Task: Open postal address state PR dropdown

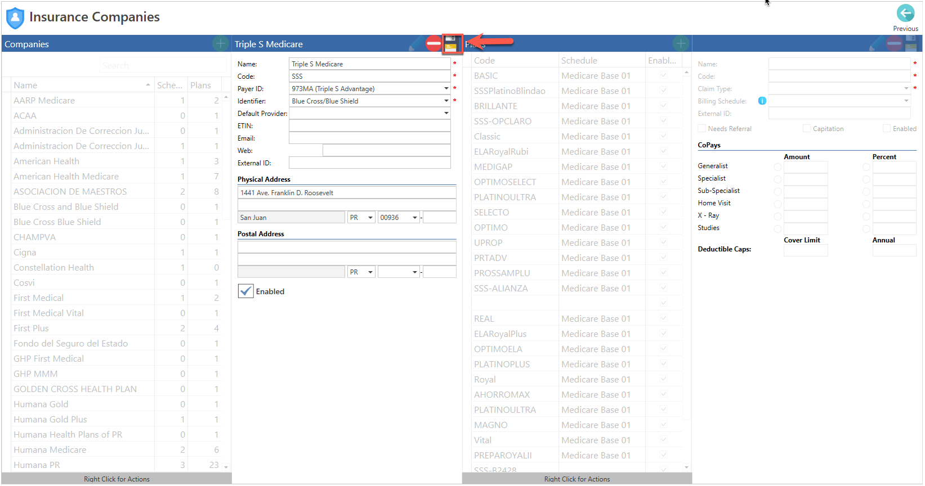Action: coord(370,272)
